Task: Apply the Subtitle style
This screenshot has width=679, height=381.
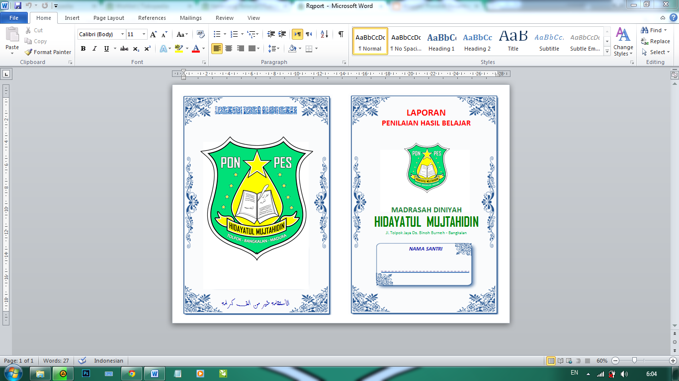Action: click(549, 41)
